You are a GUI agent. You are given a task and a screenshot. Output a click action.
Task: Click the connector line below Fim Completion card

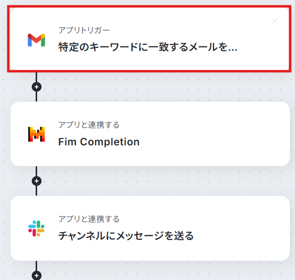[36, 171]
